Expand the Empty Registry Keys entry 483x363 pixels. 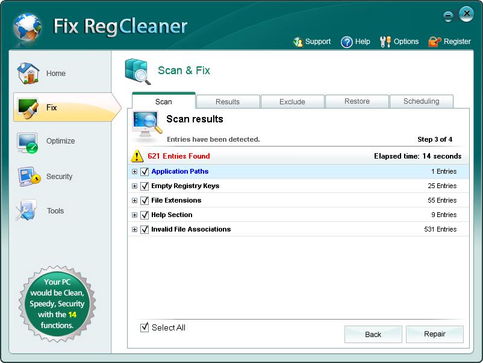pyautogui.click(x=134, y=186)
